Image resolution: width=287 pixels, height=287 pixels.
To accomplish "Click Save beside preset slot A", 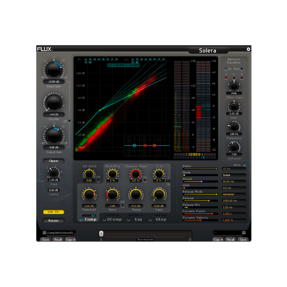I will pyautogui.click(x=46, y=240).
